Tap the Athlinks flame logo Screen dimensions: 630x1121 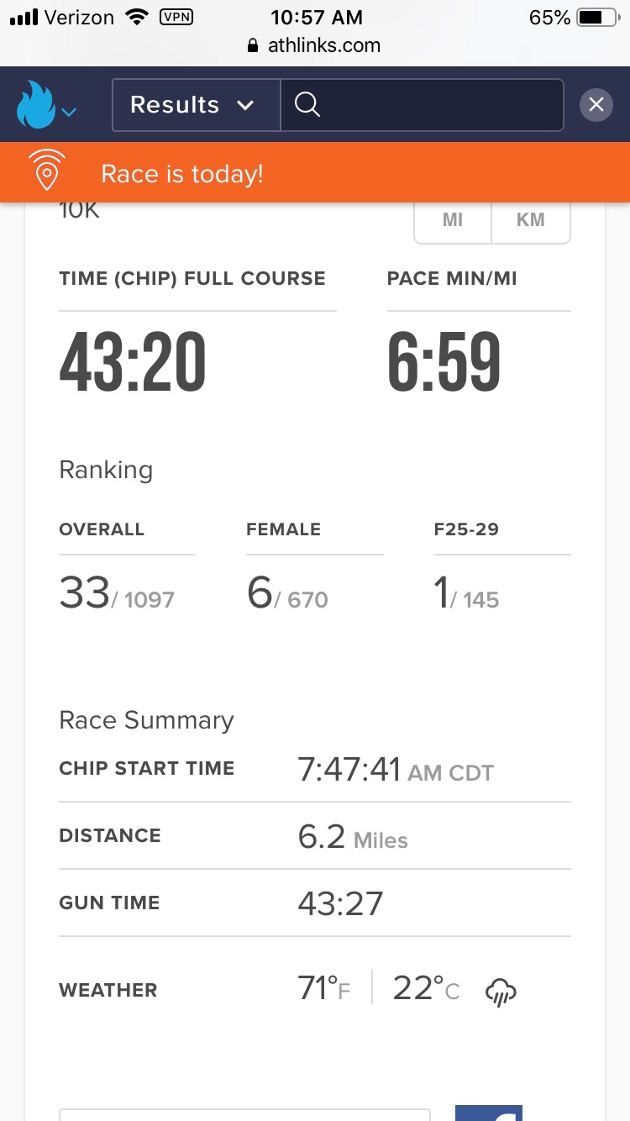pyautogui.click(x=35, y=105)
